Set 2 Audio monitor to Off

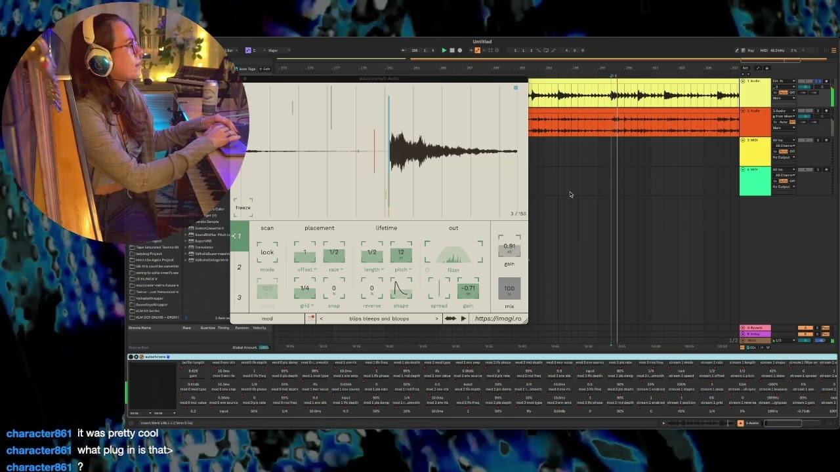pos(792,122)
